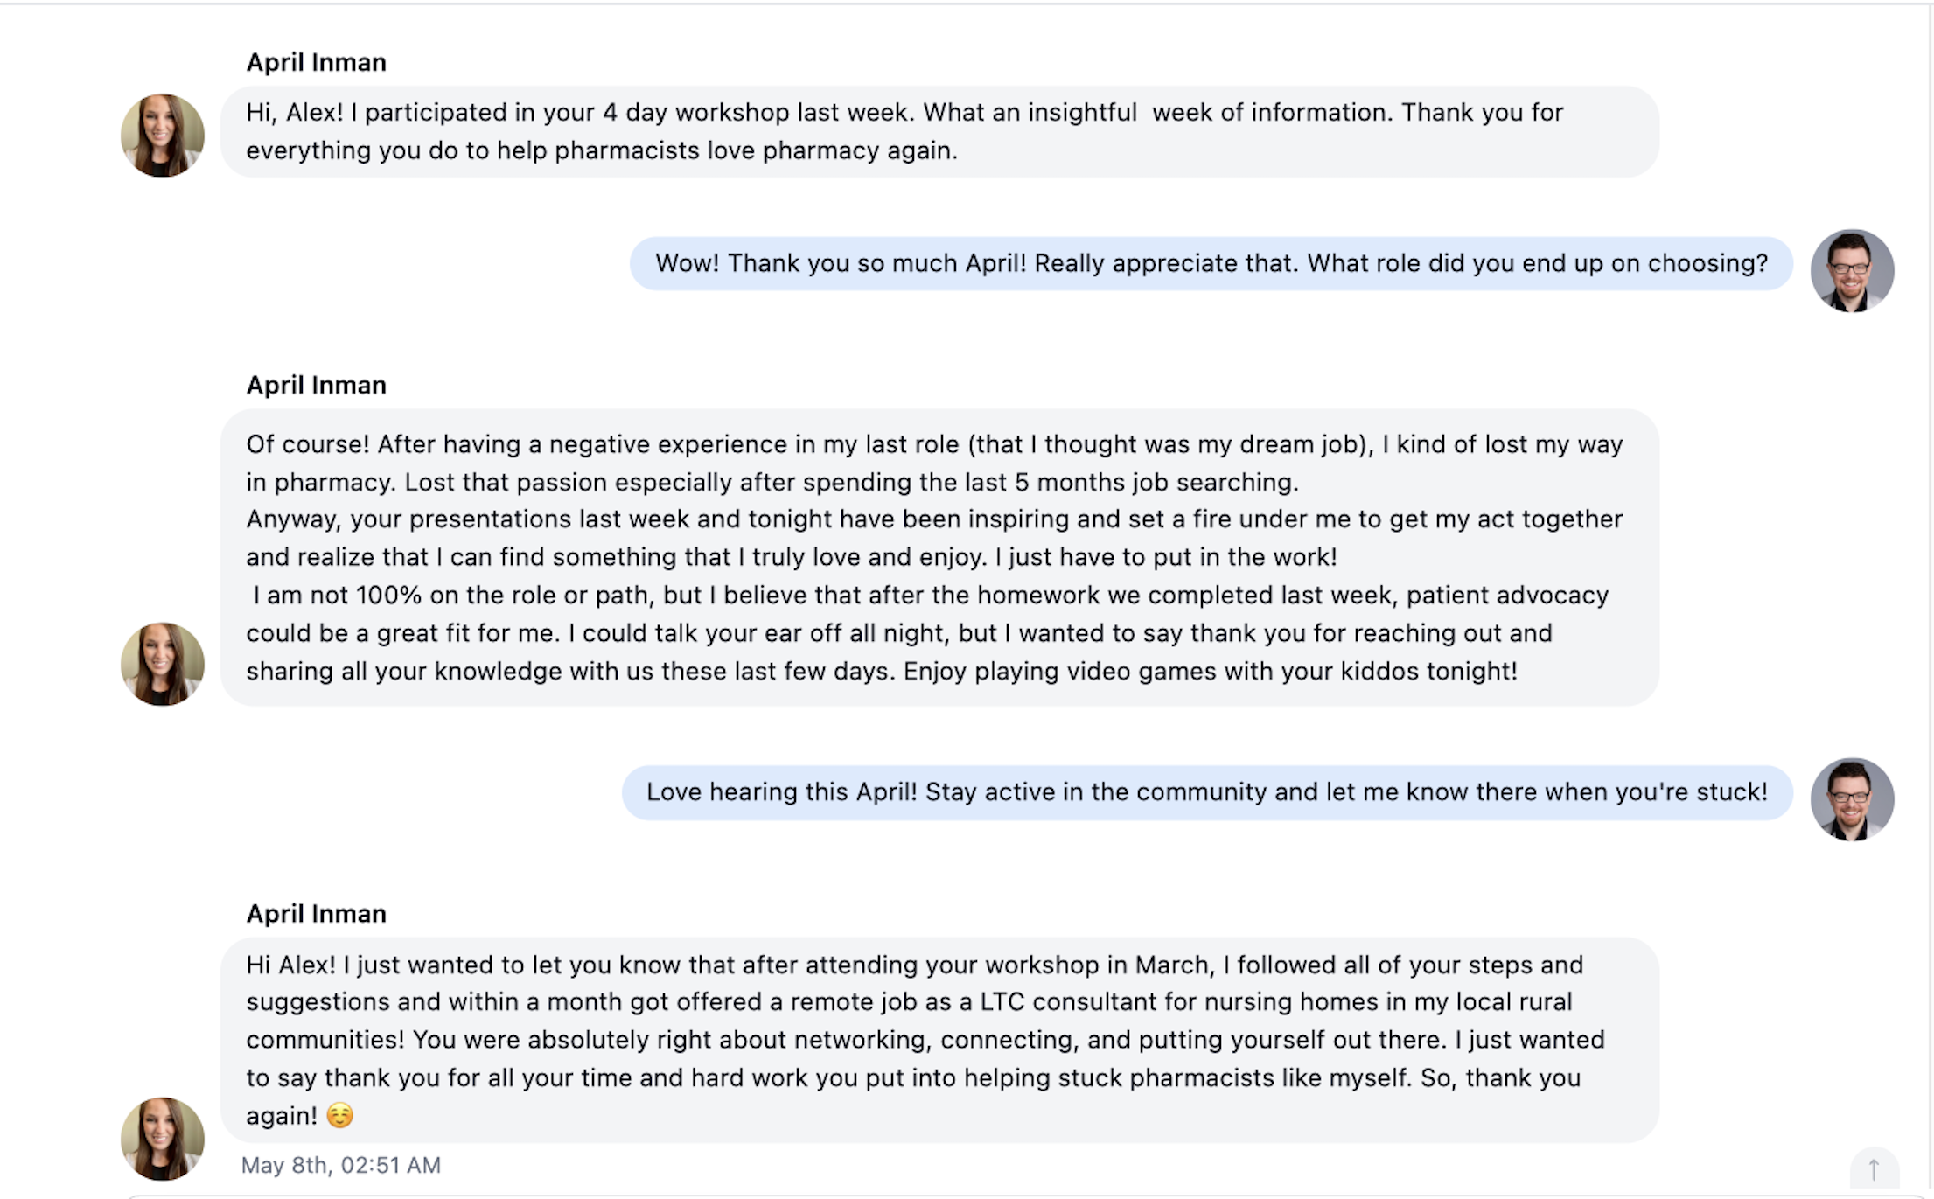Click the smiling emoji after "again!"
Screen dimensions: 1934x1199
(339, 1116)
